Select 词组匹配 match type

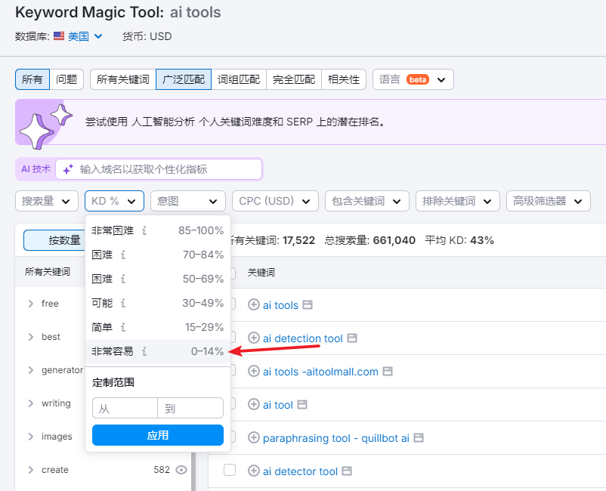(239, 79)
